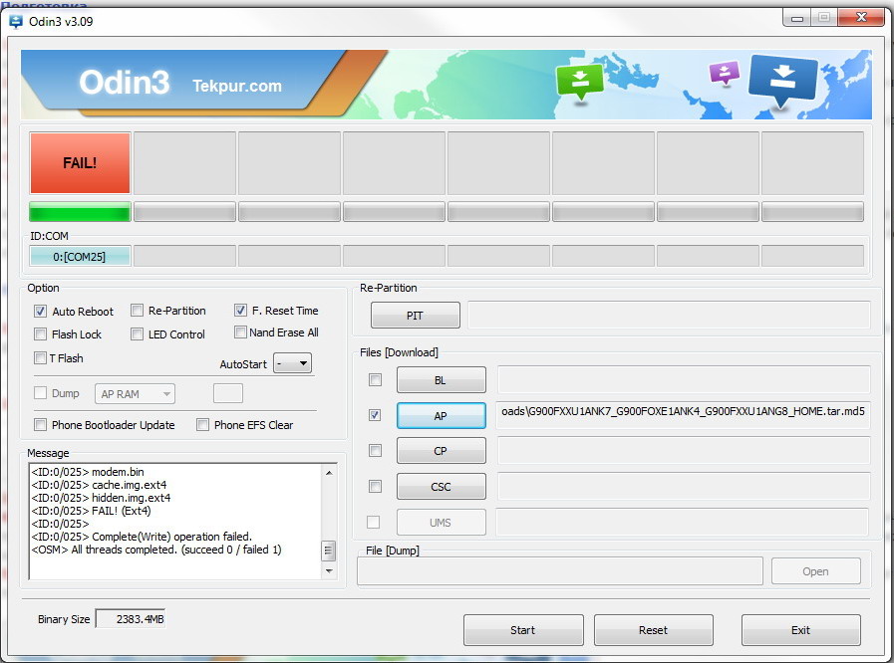Click the blue download icon in banner
Image resolution: width=894 pixels, height=663 pixels.
(x=782, y=80)
